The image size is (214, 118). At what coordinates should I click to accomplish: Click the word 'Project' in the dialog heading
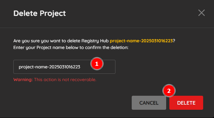click(x=53, y=13)
